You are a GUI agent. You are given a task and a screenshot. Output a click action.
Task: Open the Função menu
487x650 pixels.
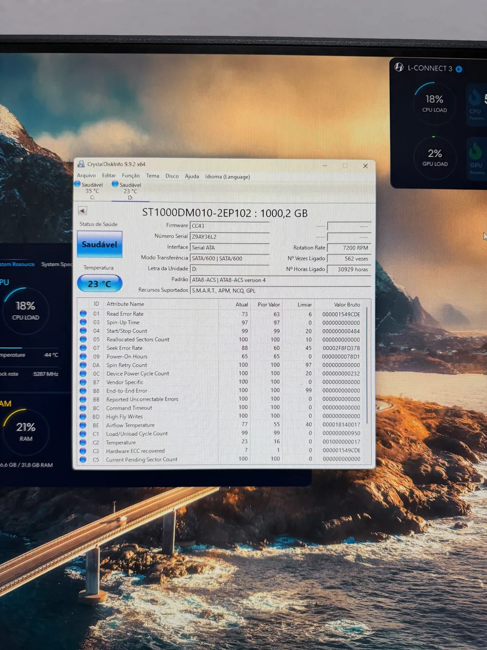[131, 176]
